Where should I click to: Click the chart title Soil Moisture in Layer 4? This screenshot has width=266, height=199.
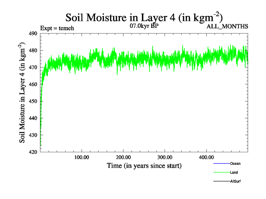[x=144, y=17]
